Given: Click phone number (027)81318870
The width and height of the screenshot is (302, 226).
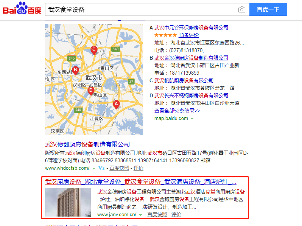Looking at the screenshot, I should (x=186, y=50).
